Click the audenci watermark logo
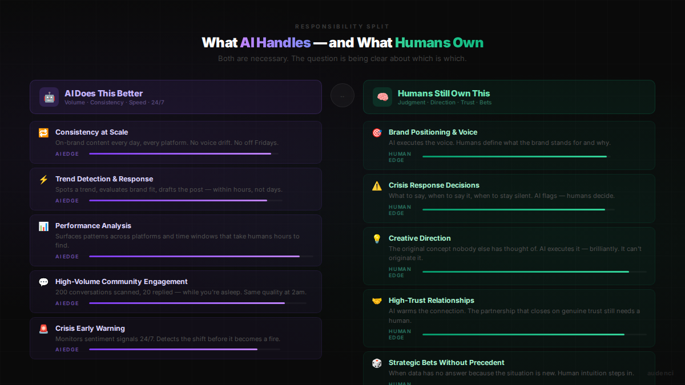 660,373
